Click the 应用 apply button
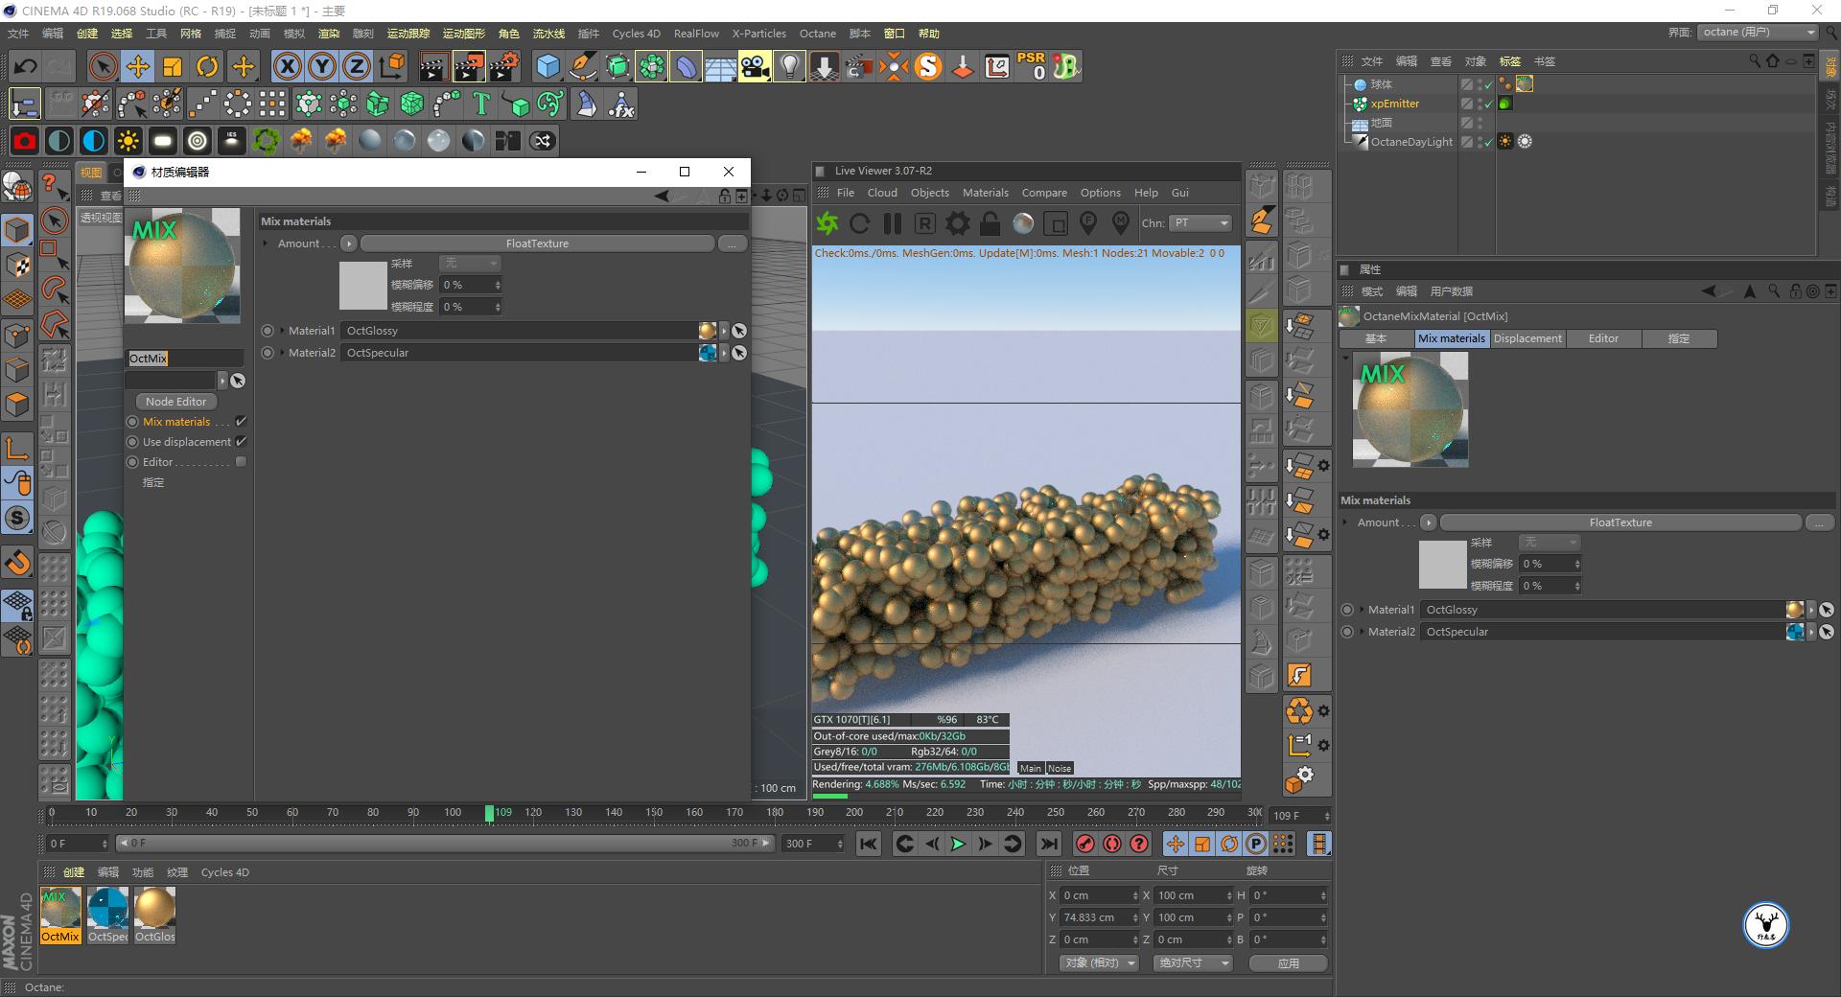Screen dimensions: 1841x997 click(1287, 962)
